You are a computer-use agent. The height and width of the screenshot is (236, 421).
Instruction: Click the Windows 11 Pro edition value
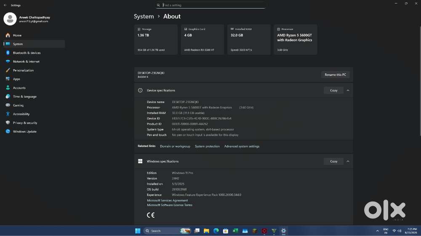point(182,173)
